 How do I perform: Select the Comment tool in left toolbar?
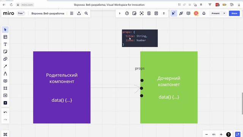[5, 81]
